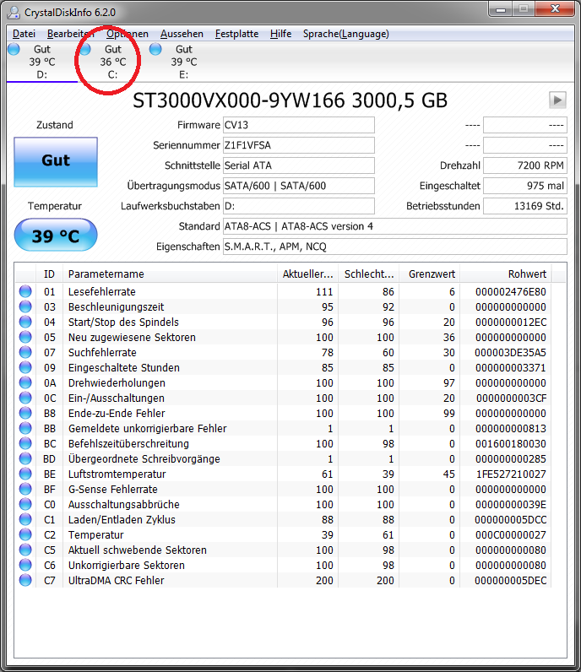581x672 pixels.
Task: Close the CrystalDiskInfo window
Action: (555, 9)
